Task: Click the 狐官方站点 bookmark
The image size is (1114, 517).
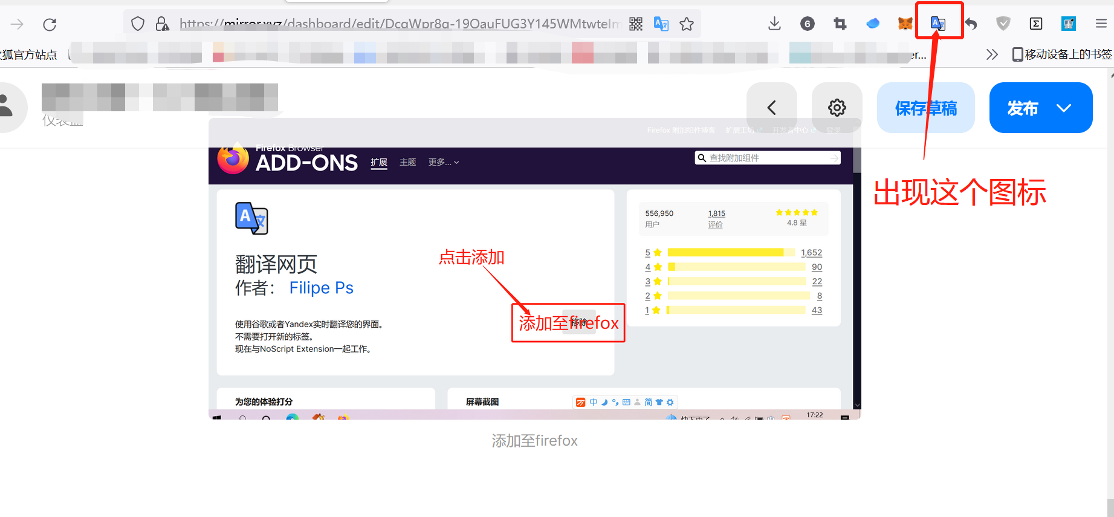Action: coord(28,54)
